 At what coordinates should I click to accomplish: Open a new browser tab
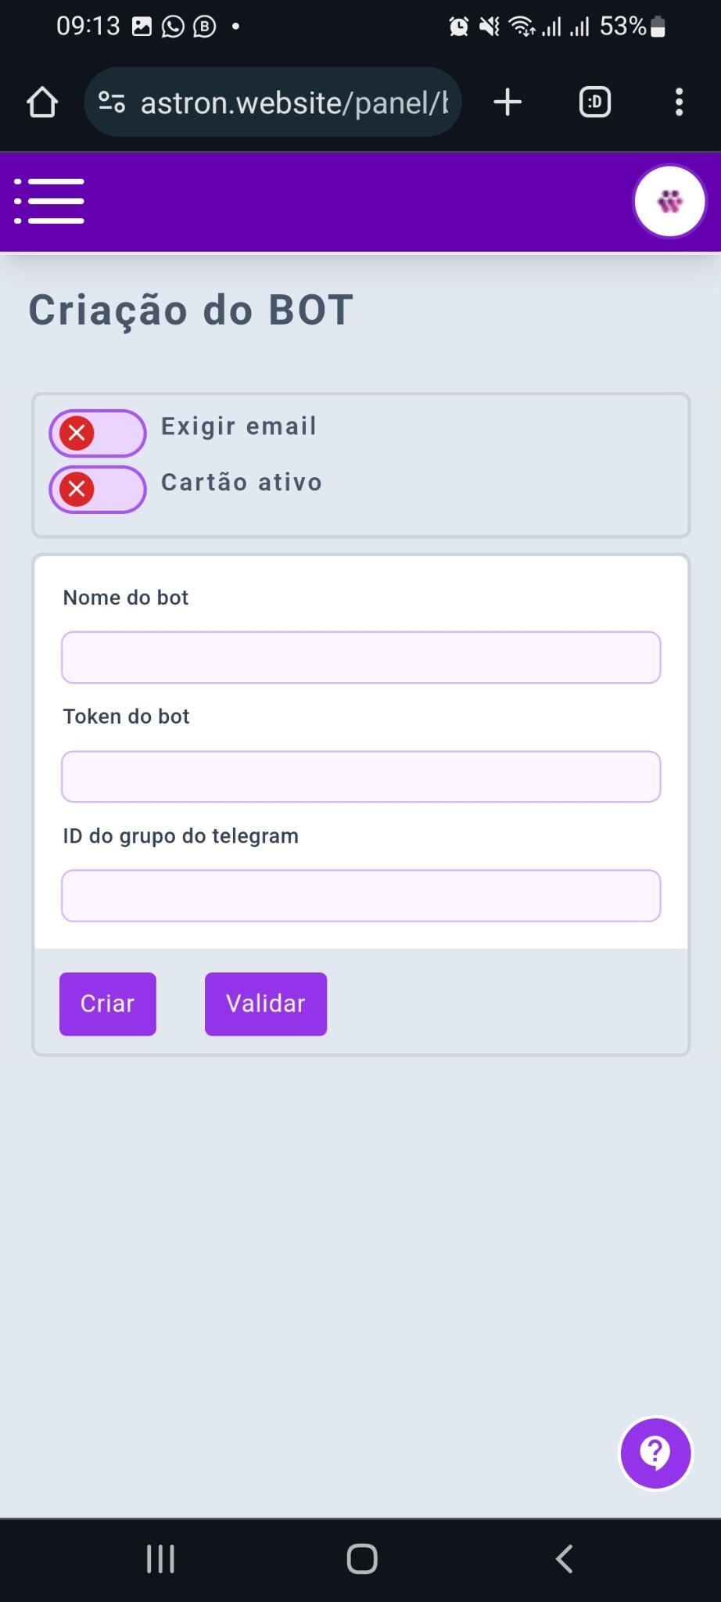(x=508, y=102)
